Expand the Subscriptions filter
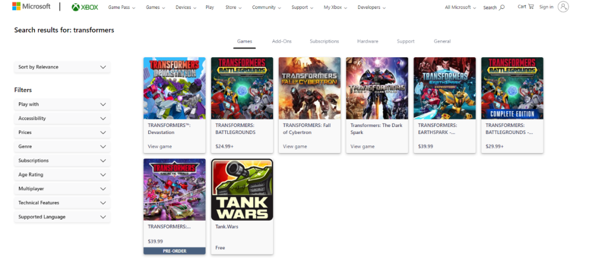 (62, 160)
